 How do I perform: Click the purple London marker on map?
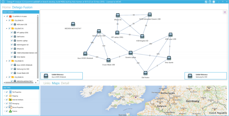pyautogui.click(x=136, y=97)
